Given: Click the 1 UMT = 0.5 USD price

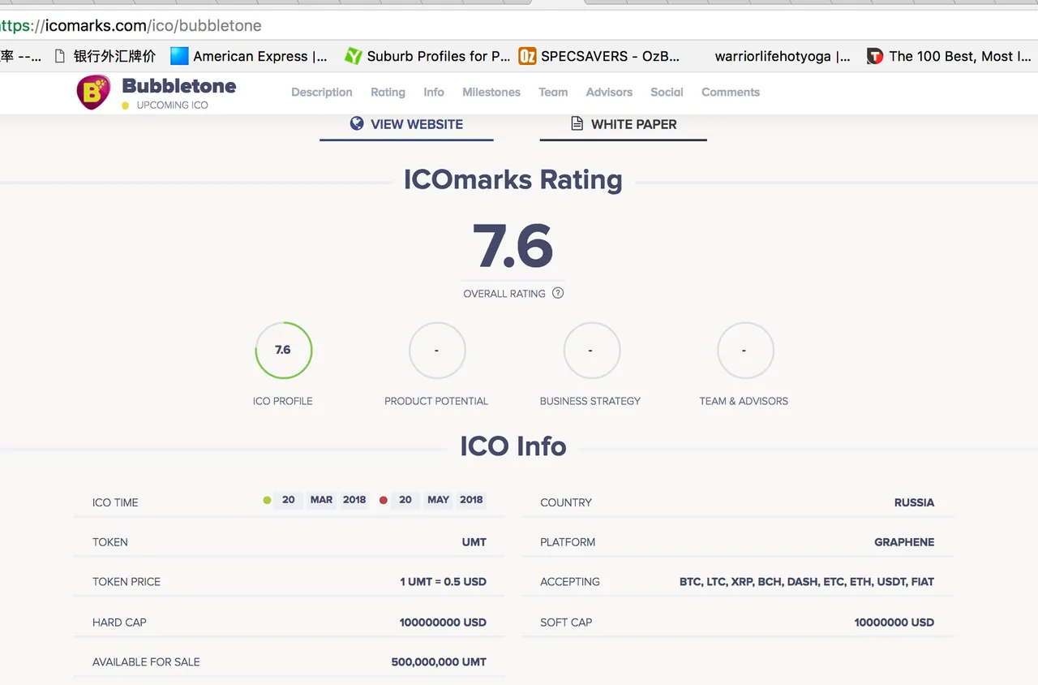Looking at the screenshot, I should (443, 582).
